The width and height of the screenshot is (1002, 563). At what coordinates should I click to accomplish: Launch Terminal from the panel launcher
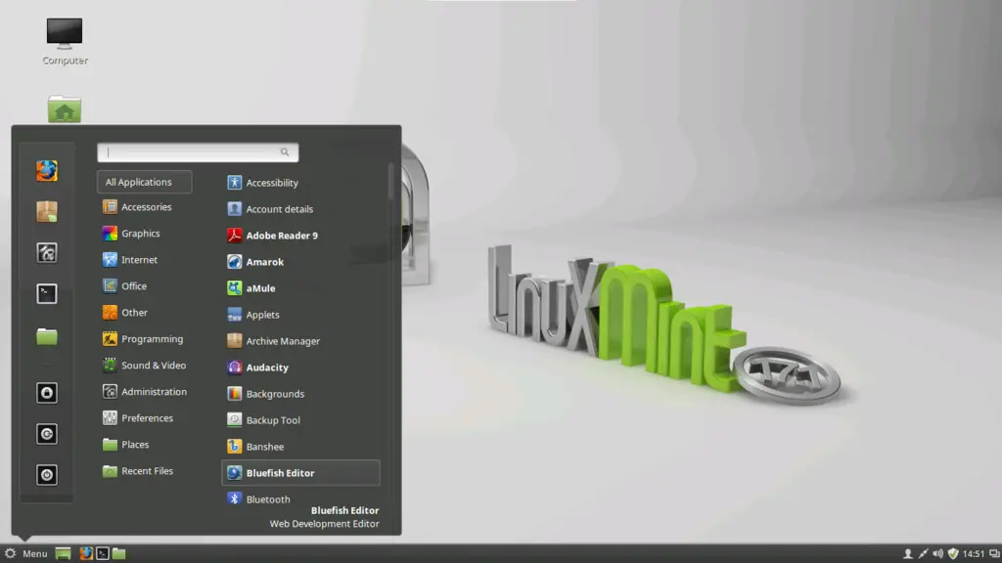(x=102, y=553)
